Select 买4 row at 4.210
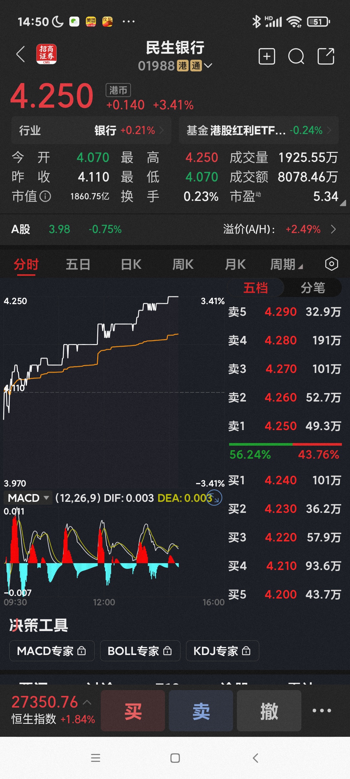This screenshot has width=350, height=779. tap(285, 566)
